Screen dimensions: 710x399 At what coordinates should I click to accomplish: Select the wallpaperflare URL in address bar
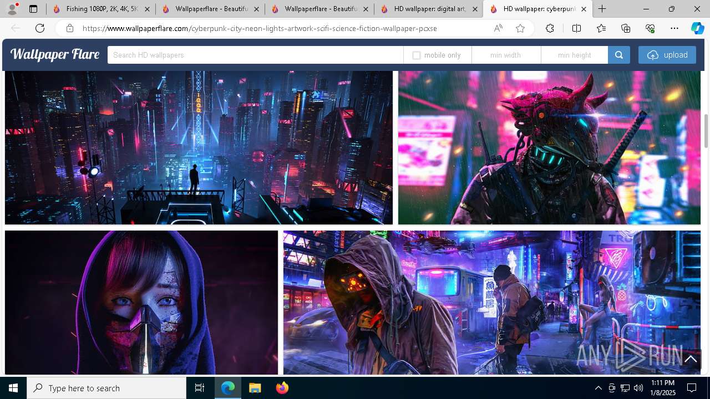point(260,28)
